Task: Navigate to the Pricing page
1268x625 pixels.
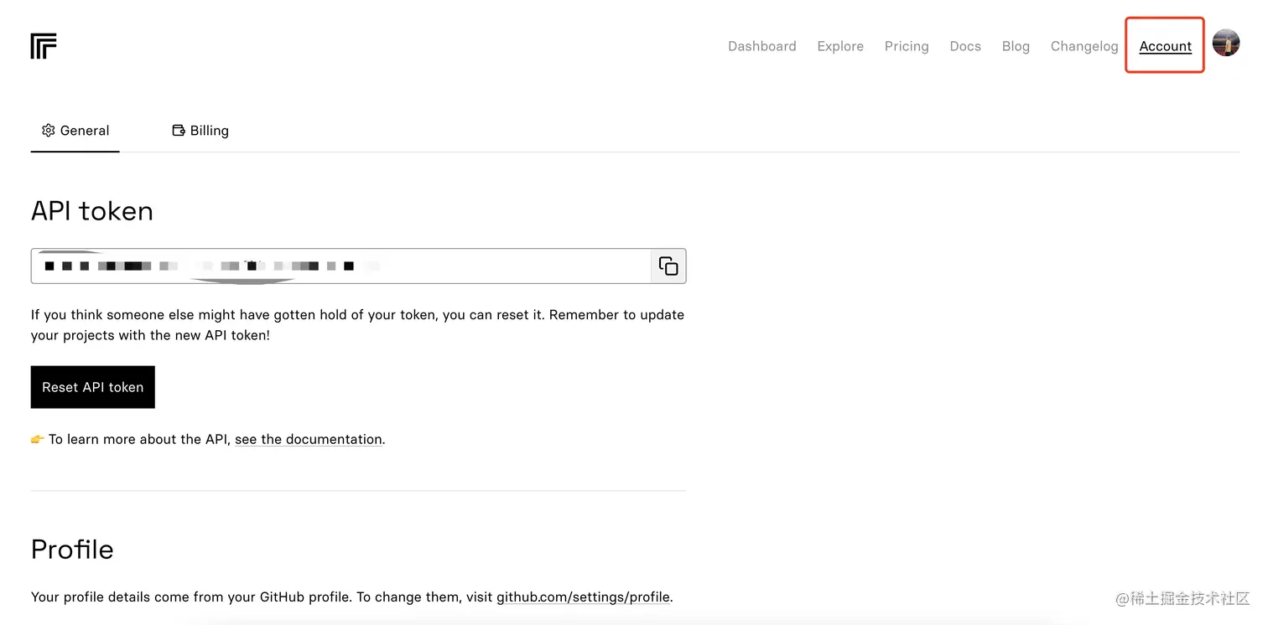Action: (907, 46)
